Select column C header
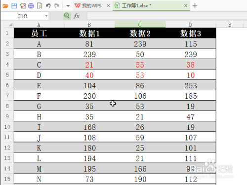The height and width of the screenshot is (185, 247). 140,25
